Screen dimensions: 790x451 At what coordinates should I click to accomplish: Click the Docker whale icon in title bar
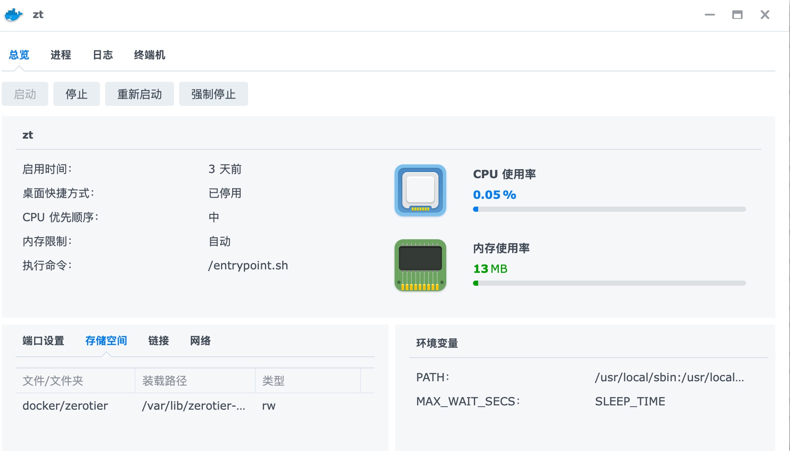[x=13, y=15]
